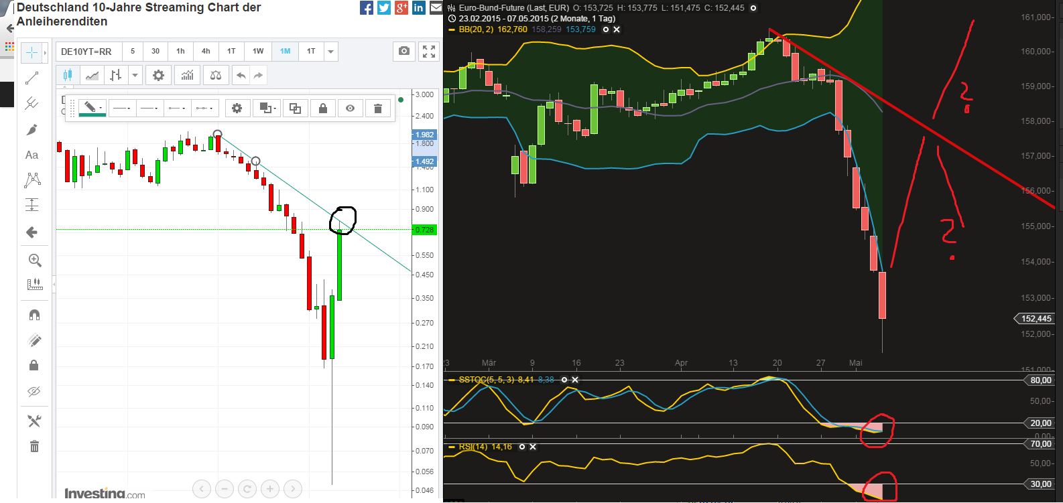Select the 1h interval

coord(180,52)
